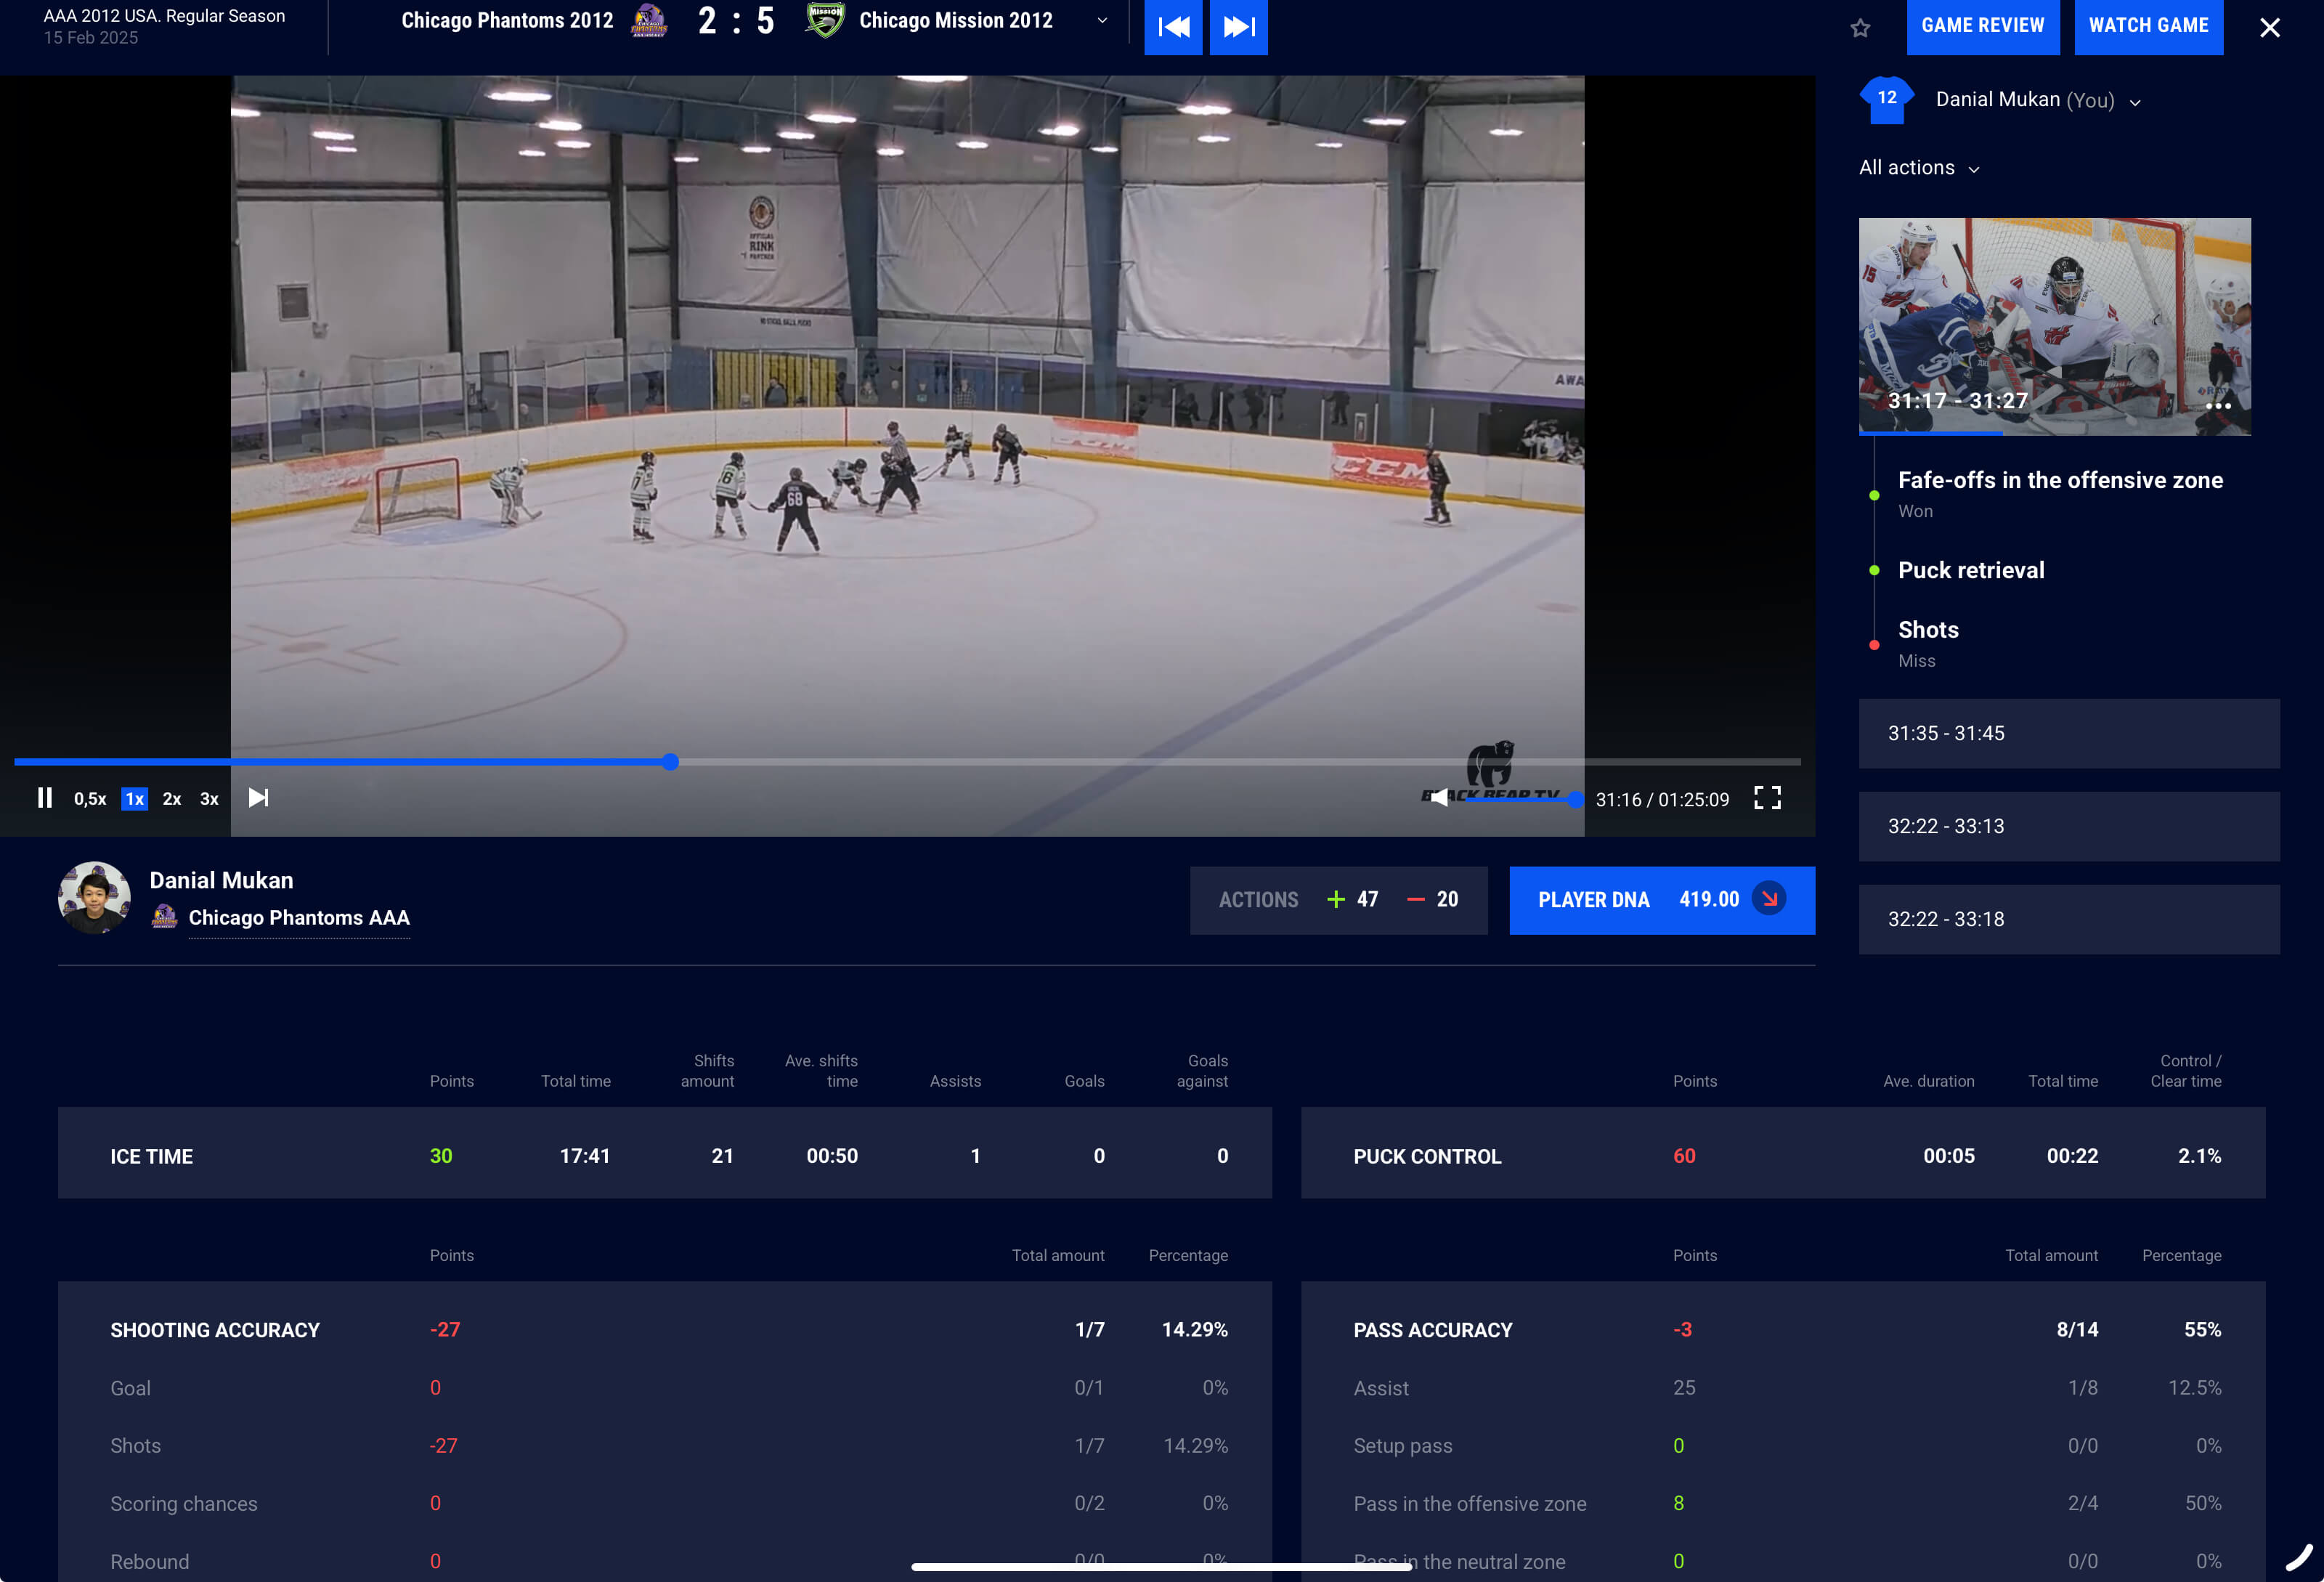Set playback speed to 0,5x
The image size is (2324, 1582).
point(90,799)
